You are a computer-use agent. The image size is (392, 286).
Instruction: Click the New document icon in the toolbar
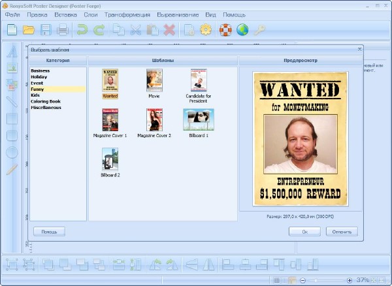(x=12, y=29)
